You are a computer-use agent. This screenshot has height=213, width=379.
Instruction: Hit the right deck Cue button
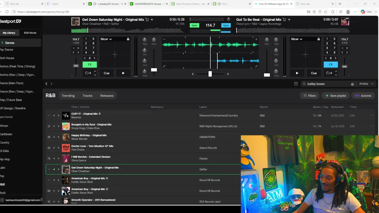click(314, 73)
